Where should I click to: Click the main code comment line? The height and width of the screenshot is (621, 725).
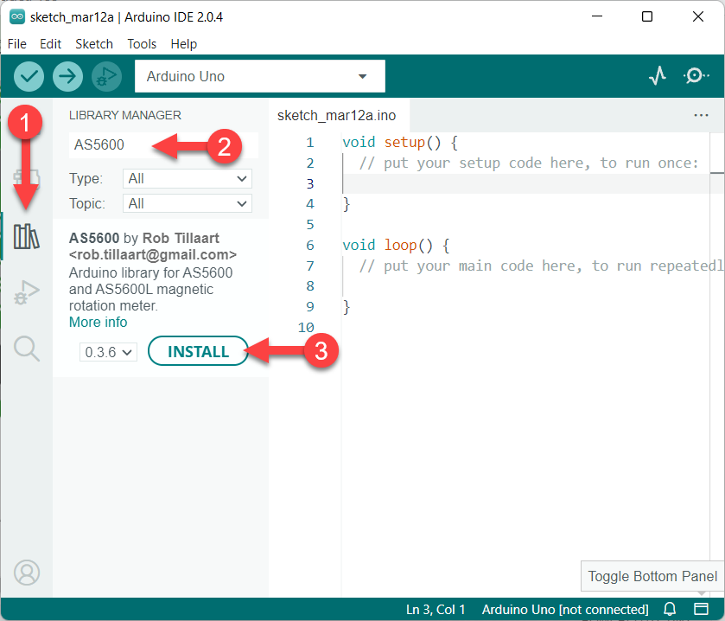tap(541, 266)
